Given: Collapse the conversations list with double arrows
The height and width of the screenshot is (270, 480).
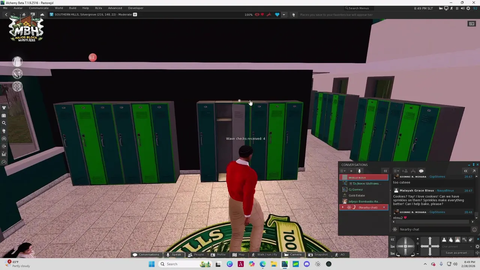Looking at the screenshot, I should 385,171.
